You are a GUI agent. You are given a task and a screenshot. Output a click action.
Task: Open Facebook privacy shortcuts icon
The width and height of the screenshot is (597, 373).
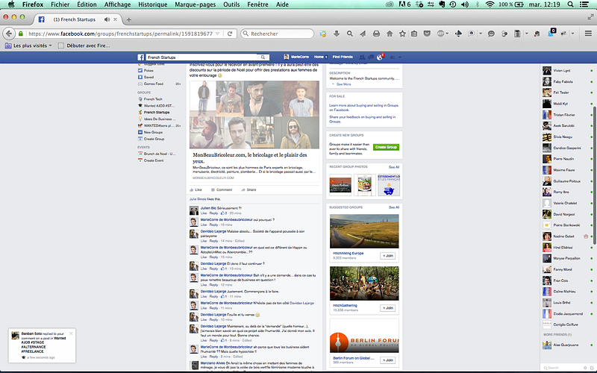point(393,57)
